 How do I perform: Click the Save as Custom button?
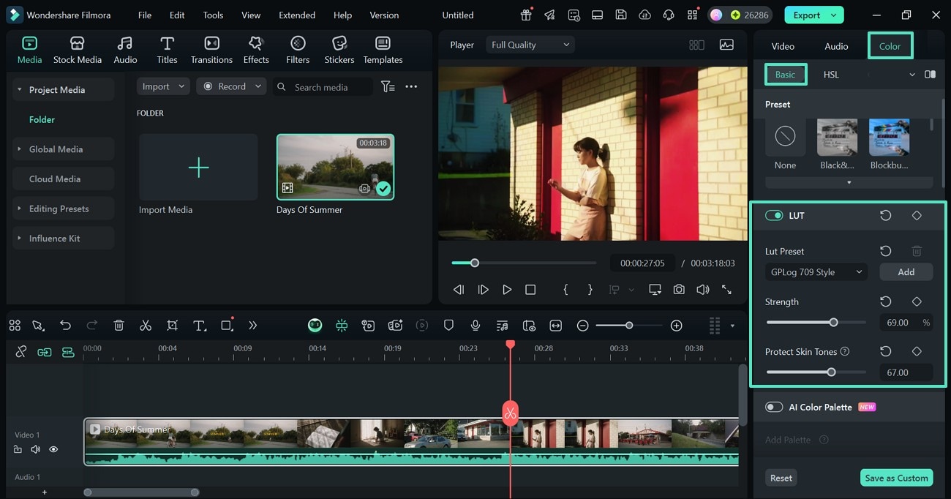pos(895,478)
